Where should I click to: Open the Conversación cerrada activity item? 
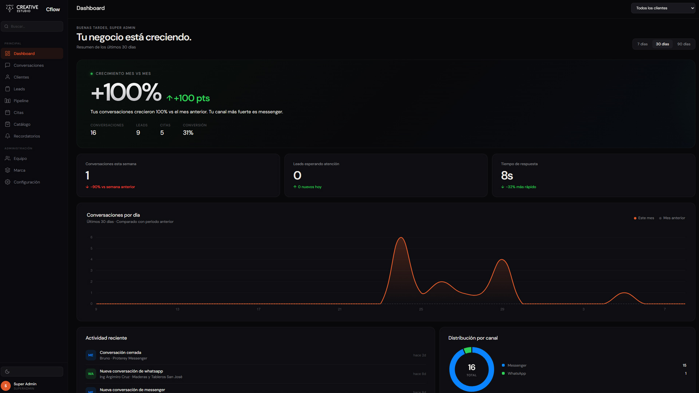pos(256,355)
